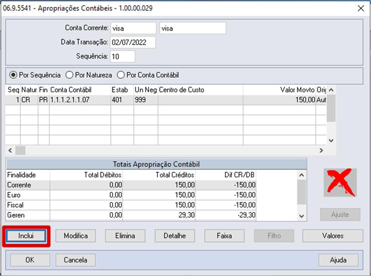Click the Valor Movto cell 150,00
The image size is (371, 276).
click(279, 100)
